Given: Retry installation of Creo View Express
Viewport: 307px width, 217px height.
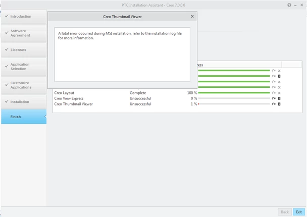Looking at the screenshot, I should 274,98.
